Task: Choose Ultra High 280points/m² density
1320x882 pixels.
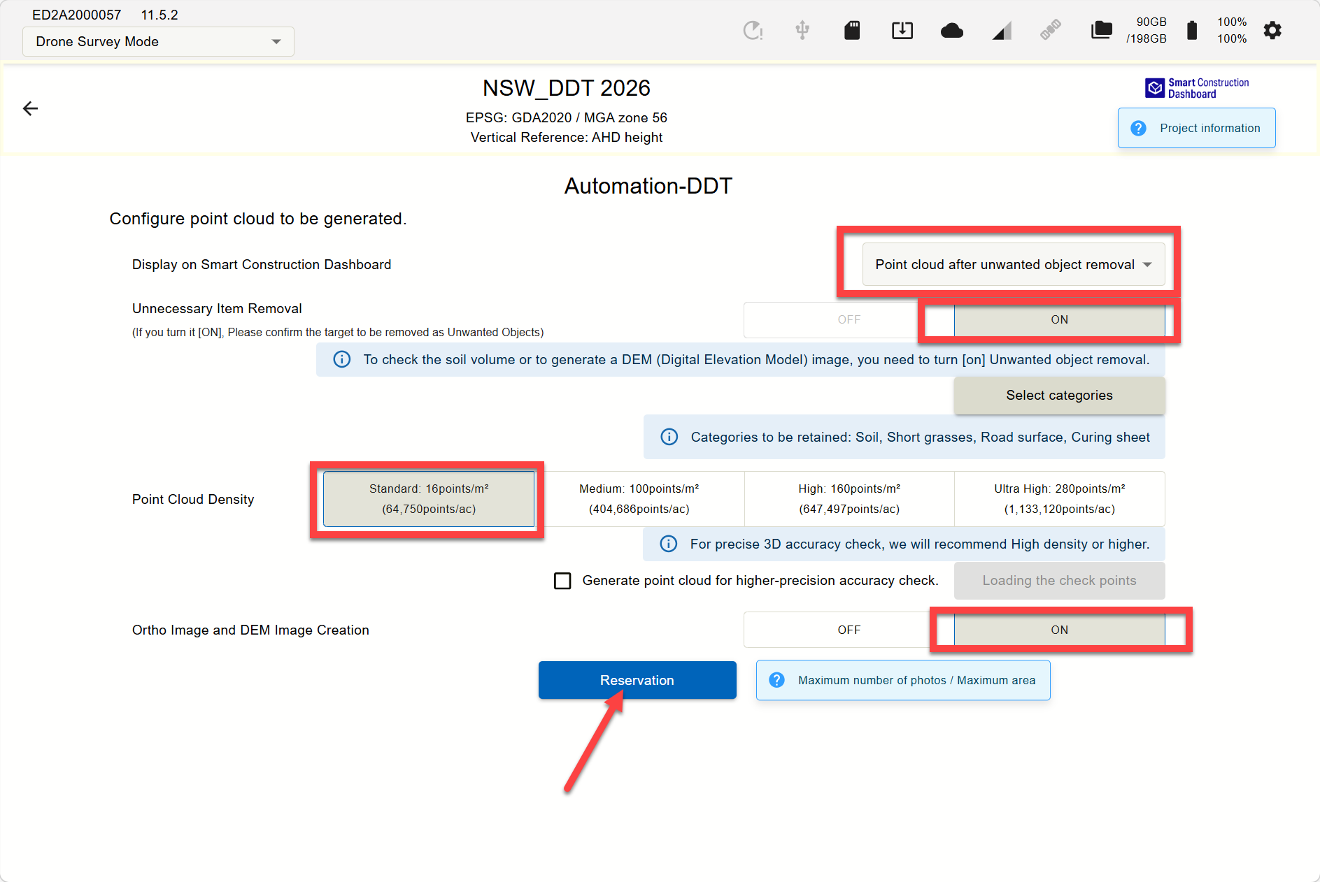Action: tap(1059, 499)
